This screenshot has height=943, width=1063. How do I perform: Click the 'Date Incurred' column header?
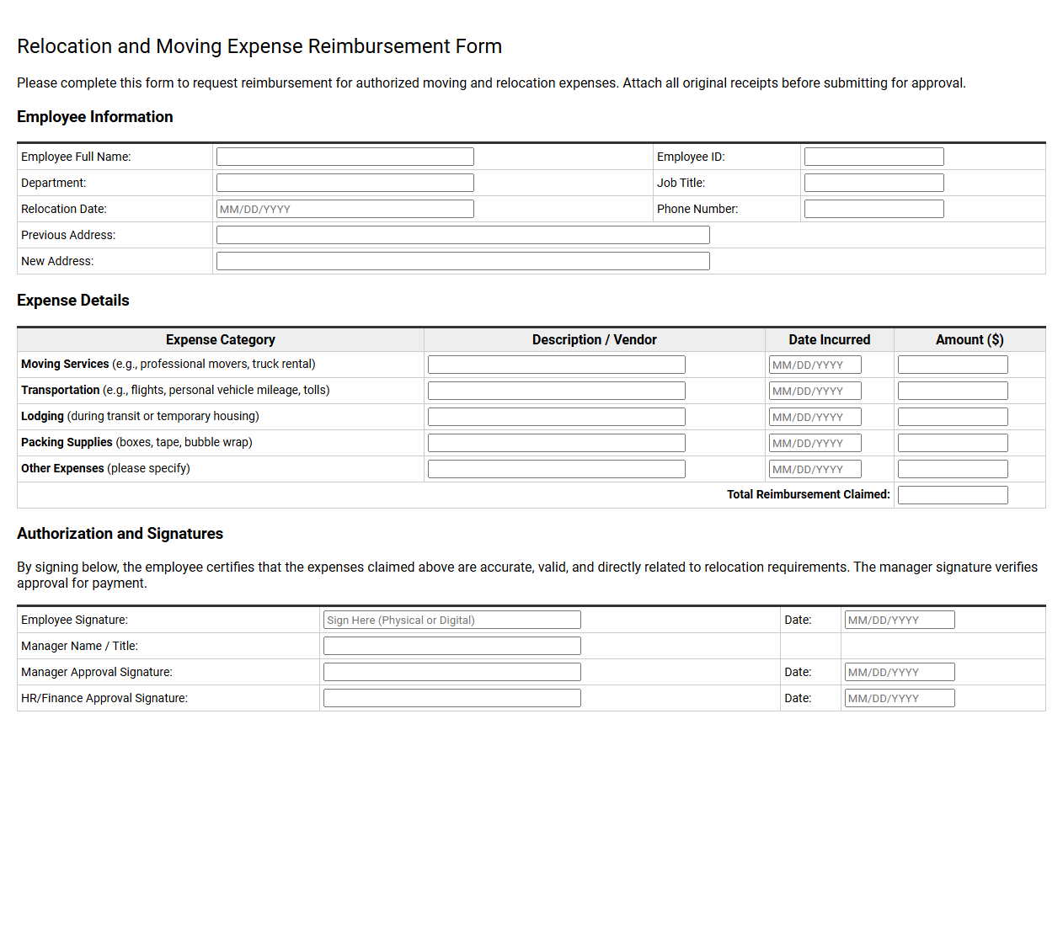point(830,339)
